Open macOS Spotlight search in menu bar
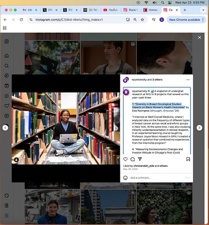 pos(163,3)
